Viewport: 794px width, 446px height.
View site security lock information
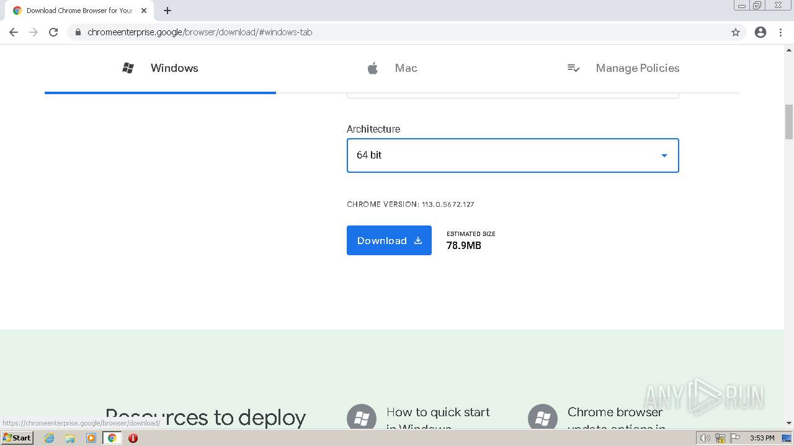(x=78, y=32)
